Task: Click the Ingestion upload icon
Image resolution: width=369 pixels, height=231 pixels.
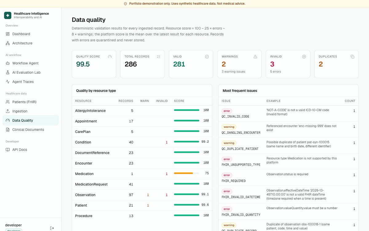Action: coord(8,111)
